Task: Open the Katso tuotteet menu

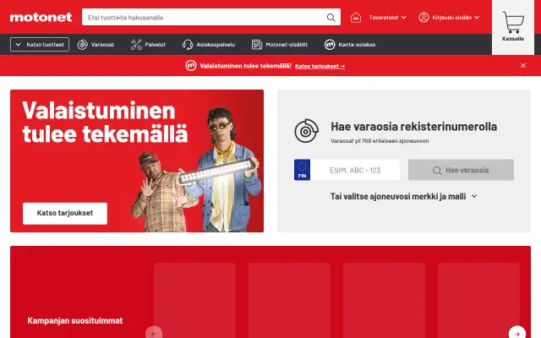Action: click(x=40, y=45)
